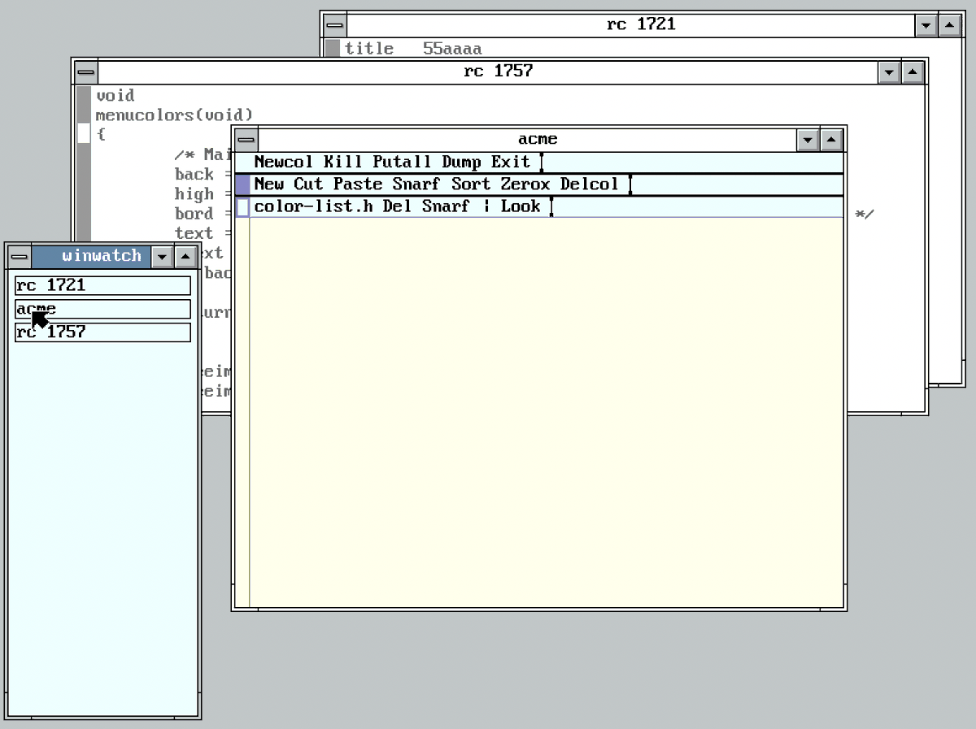The width and height of the screenshot is (976, 729).
Task: Open rc 1757 window system menu button
Action: 86,72
